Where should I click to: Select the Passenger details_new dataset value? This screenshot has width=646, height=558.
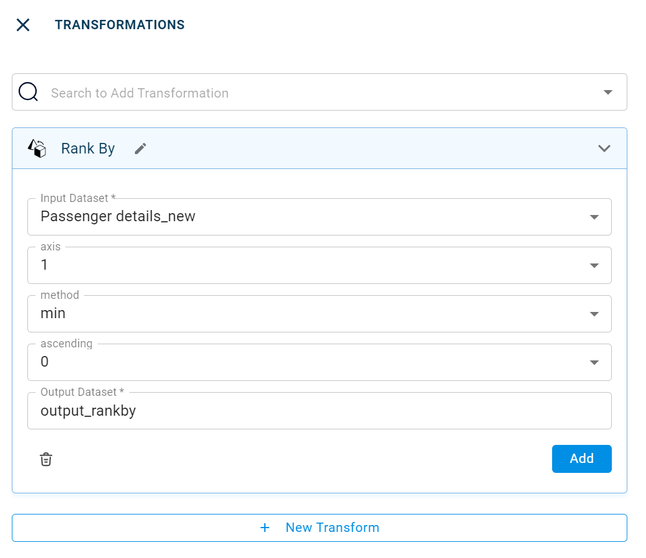click(x=118, y=216)
